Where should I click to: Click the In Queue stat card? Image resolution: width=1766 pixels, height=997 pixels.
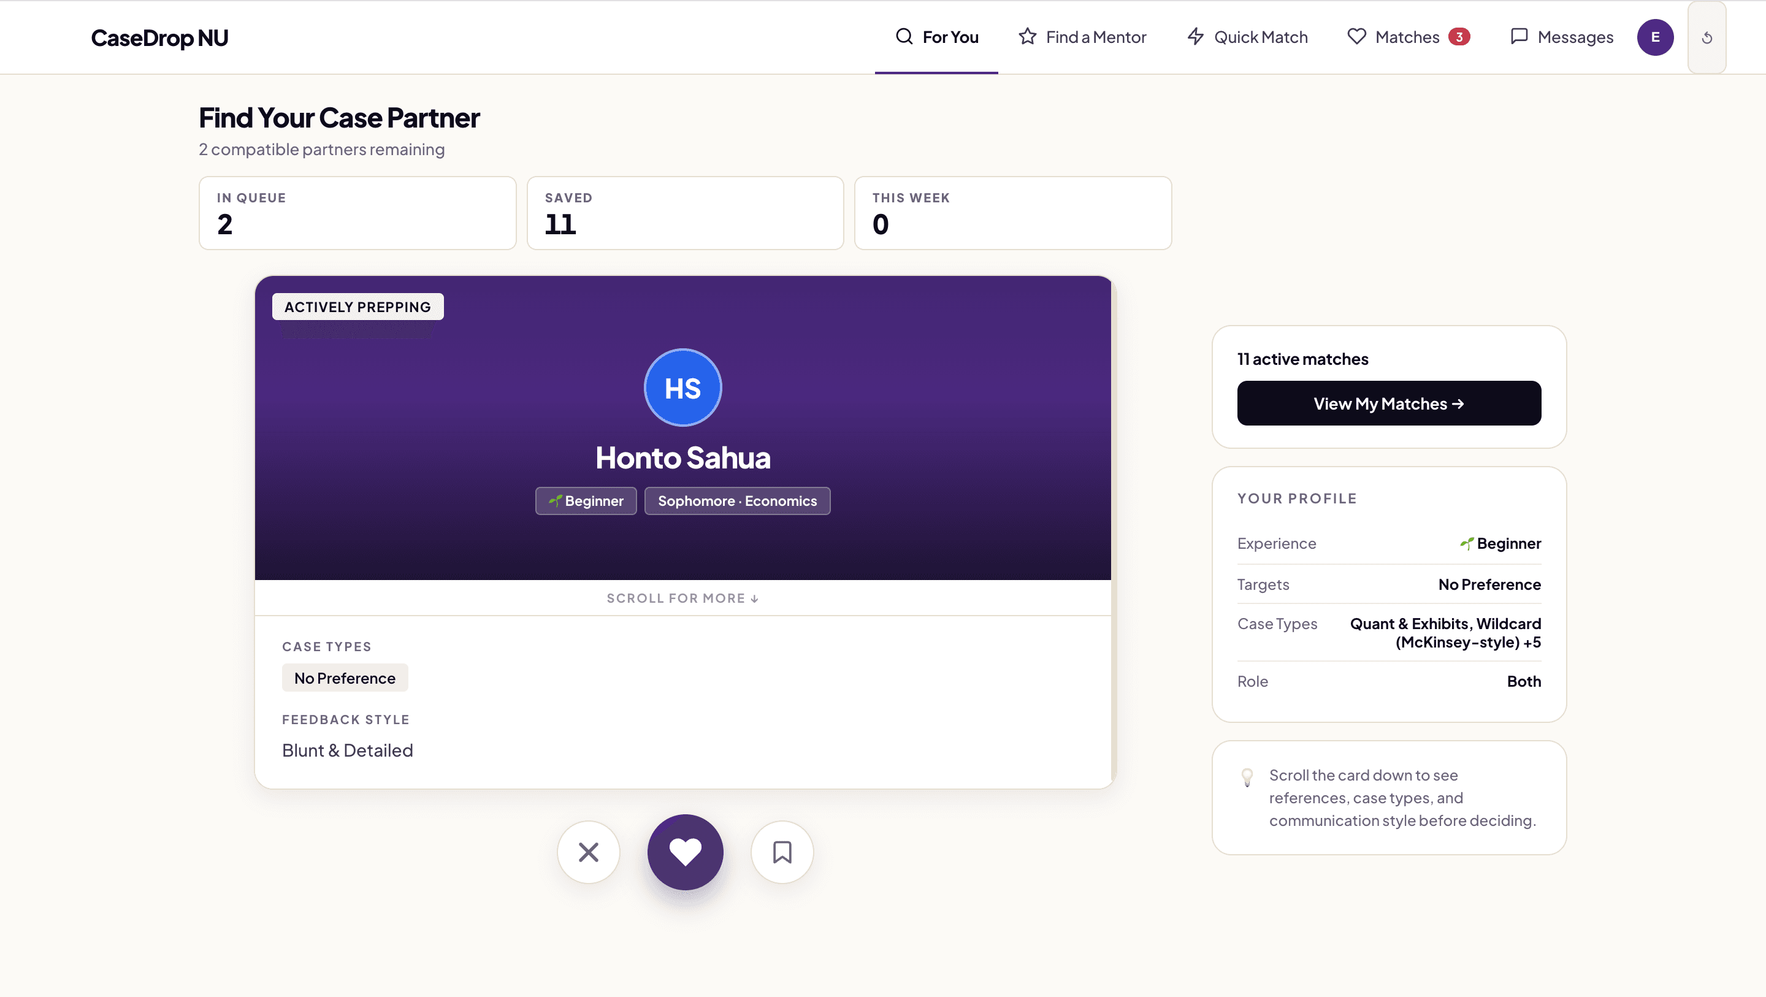[357, 213]
